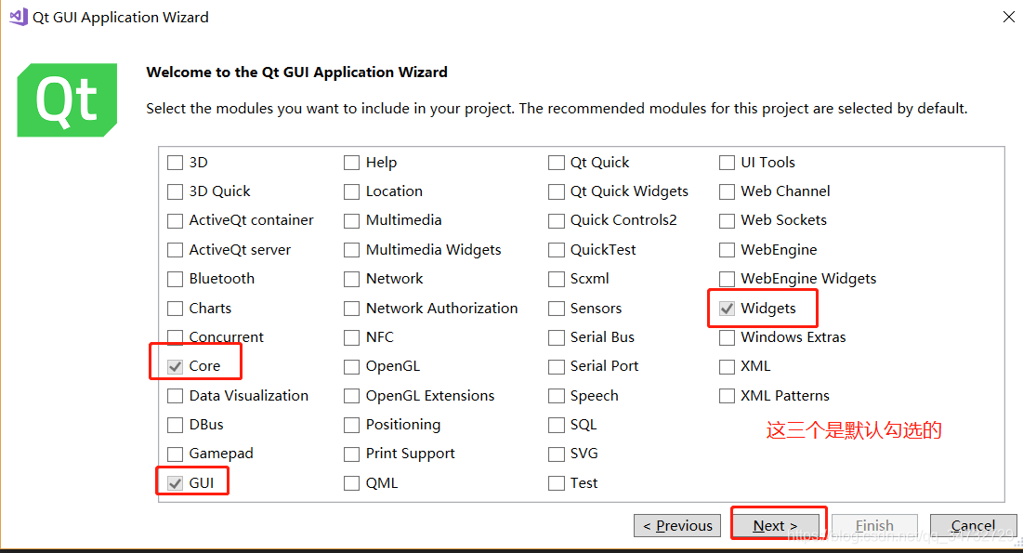This screenshot has width=1023, height=553.
Task: Enable the Network module
Action: pyautogui.click(x=351, y=279)
